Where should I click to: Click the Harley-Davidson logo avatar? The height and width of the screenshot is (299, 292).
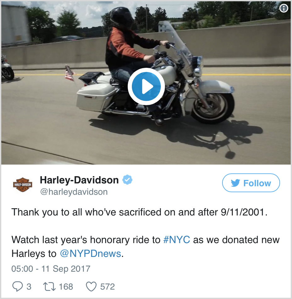pyautogui.click(x=23, y=185)
